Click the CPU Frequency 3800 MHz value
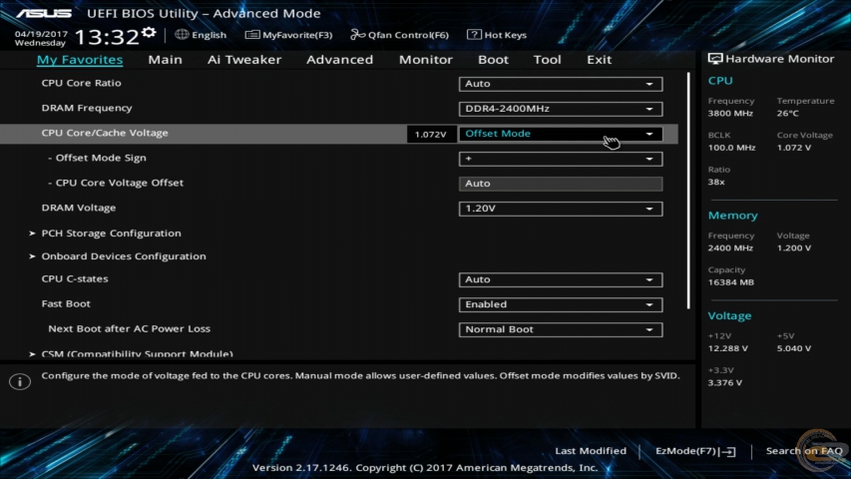Viewport: 851px width, 479px height. point(730,114)
